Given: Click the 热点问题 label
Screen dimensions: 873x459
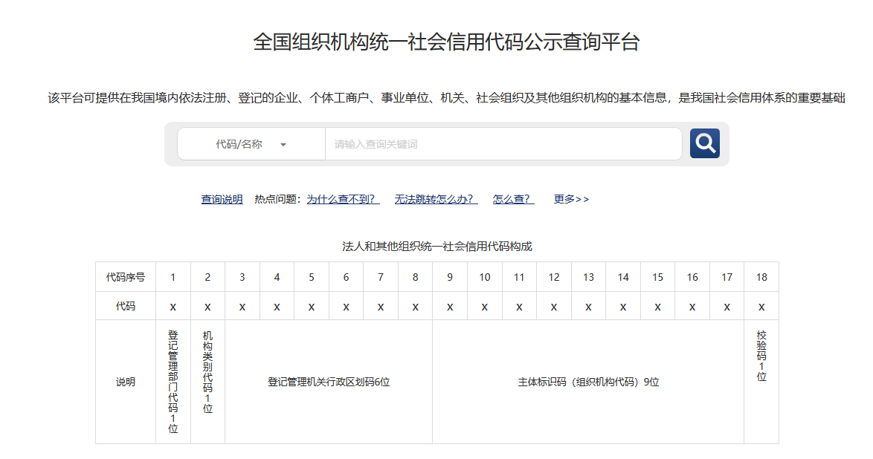Looking at the screenshot, I should (277, 199).
